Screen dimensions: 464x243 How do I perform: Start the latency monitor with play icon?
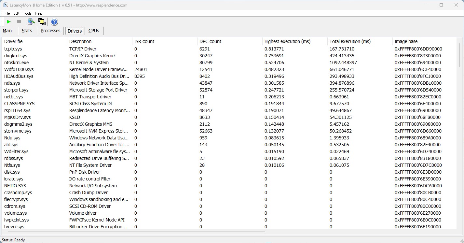9,22
